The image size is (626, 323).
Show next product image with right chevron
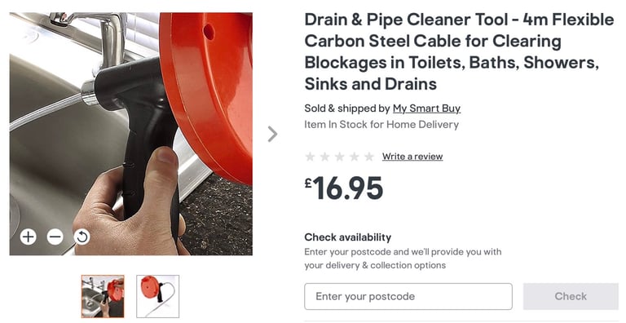pyautogui.click(x=272, y=134)
